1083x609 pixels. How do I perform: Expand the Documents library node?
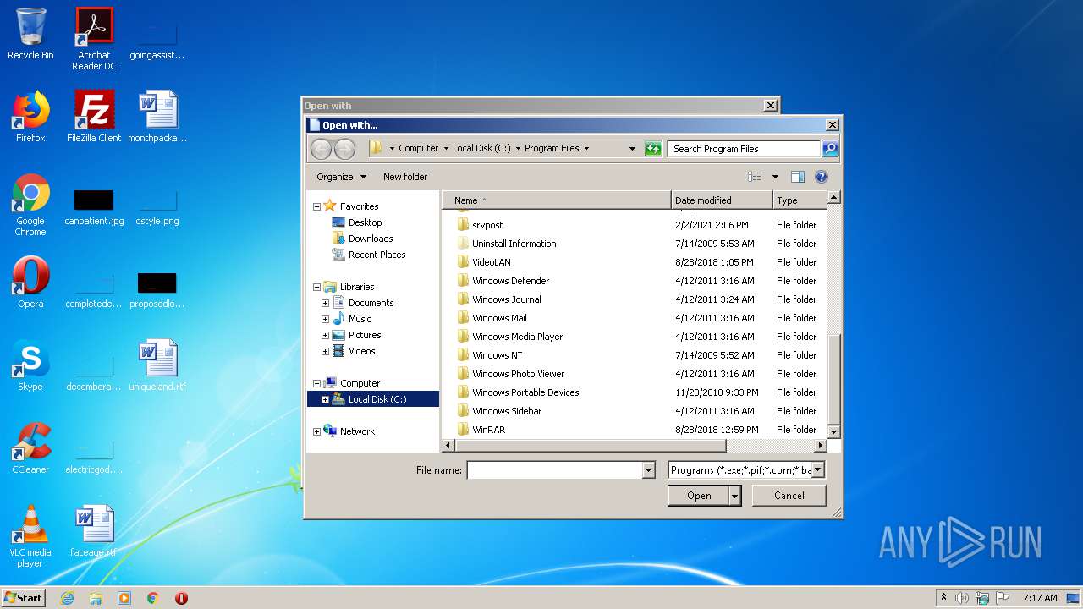[325, 303]
